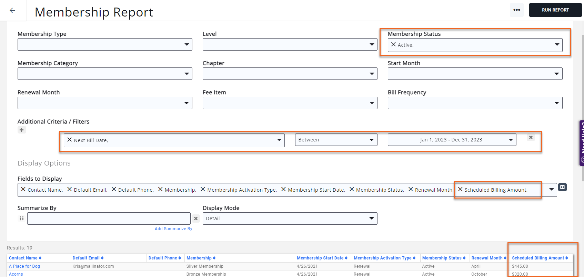The height and width of the screenshot is (277, 584).
Task: Open the A Place for Dog contact
Action: (24, 266)
